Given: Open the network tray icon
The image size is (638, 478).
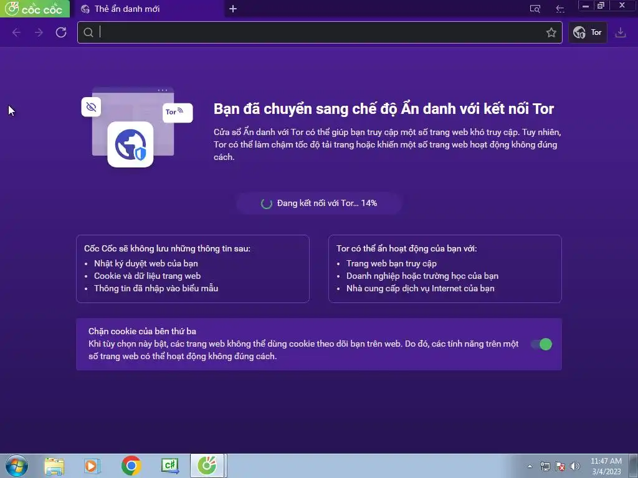Looking at the screenshot, I should (x=545, y=466).
